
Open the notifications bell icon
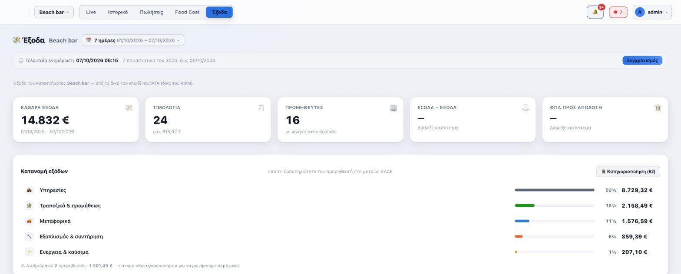595,12
